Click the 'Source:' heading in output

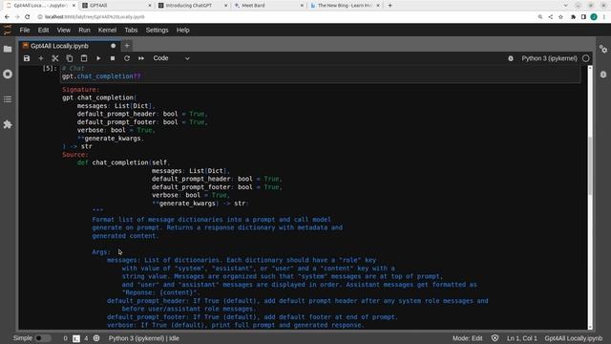click(x=75, y=155)
